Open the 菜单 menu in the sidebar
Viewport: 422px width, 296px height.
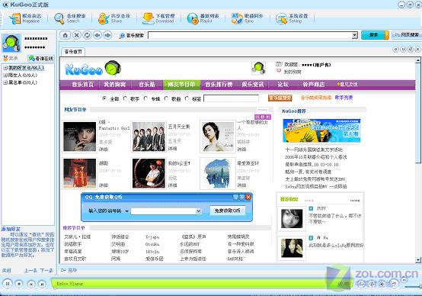click(x=11, y=58)
